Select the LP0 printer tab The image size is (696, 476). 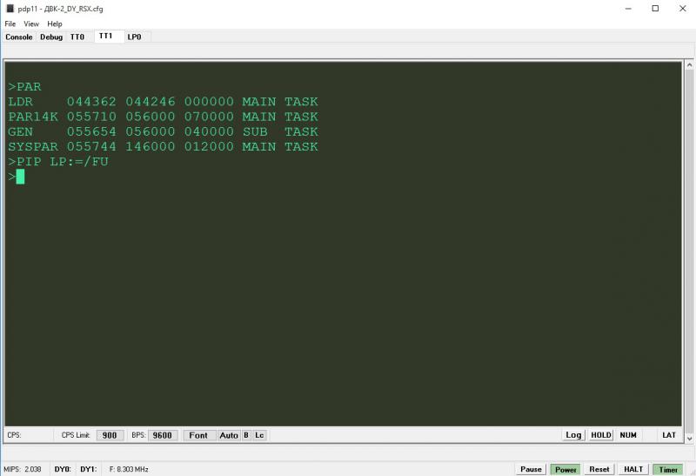(135, 37)
